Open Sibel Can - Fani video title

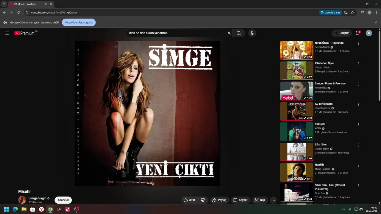pos(330,187)
